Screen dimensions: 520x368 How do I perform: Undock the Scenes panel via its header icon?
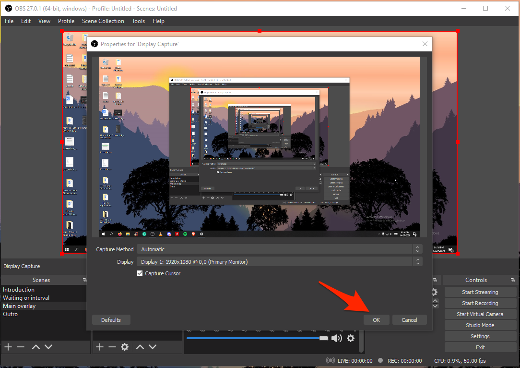tap(85, 280)
